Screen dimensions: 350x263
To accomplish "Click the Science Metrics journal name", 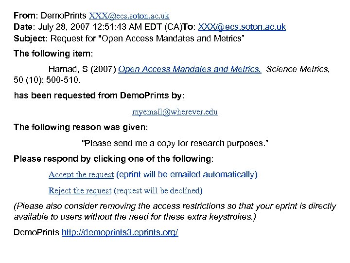I will 297,70.
